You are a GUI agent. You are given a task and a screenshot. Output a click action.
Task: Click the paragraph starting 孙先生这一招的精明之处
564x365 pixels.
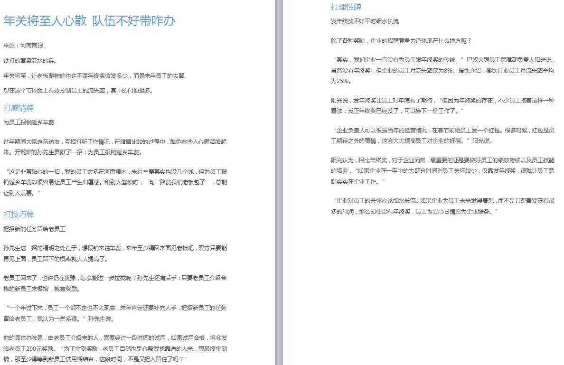click(115, 253)
